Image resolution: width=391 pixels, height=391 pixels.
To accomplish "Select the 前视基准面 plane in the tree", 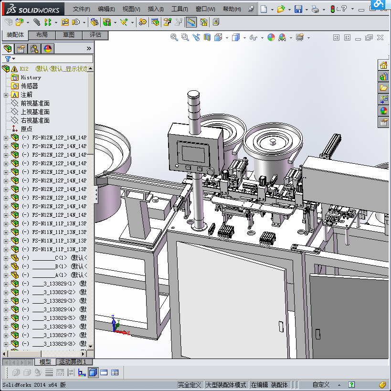I will click(35, 103).
